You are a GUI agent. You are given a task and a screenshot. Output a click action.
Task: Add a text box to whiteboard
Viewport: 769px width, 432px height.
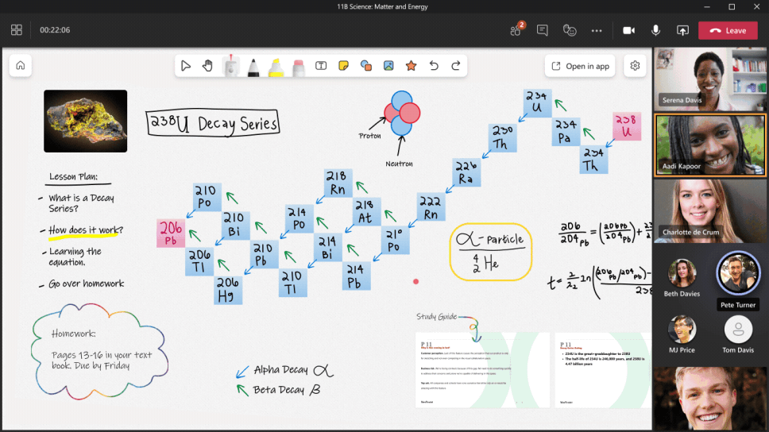321,66
